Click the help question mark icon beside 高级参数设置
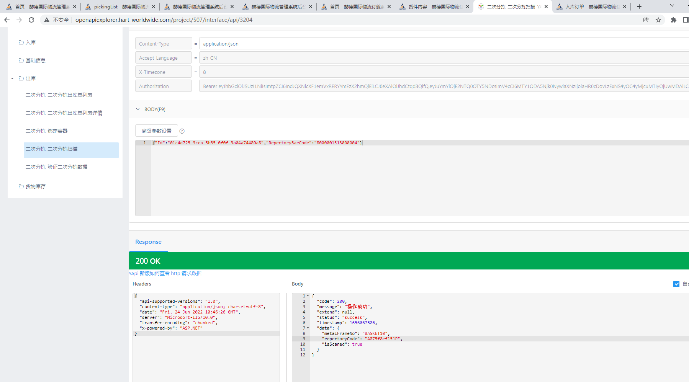Screen dimensions: 689x382 click(x=182, y=131)
